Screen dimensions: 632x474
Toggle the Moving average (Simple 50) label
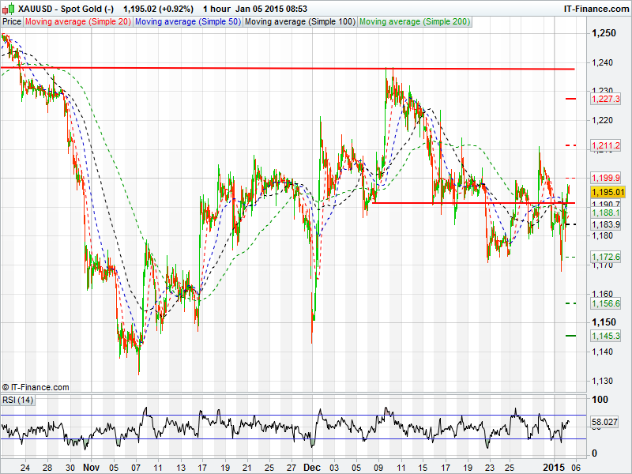pyautogui.click(x=187, y=21)
